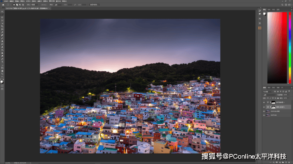The image size is (293, 164).
Task: Hide the topmost adjustment layer
Action: [x=264, y=102]
